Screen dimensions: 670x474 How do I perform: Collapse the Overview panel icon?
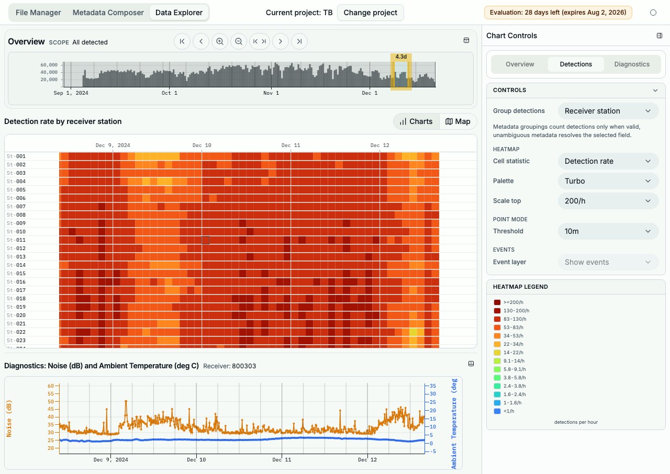pos(466,40)
